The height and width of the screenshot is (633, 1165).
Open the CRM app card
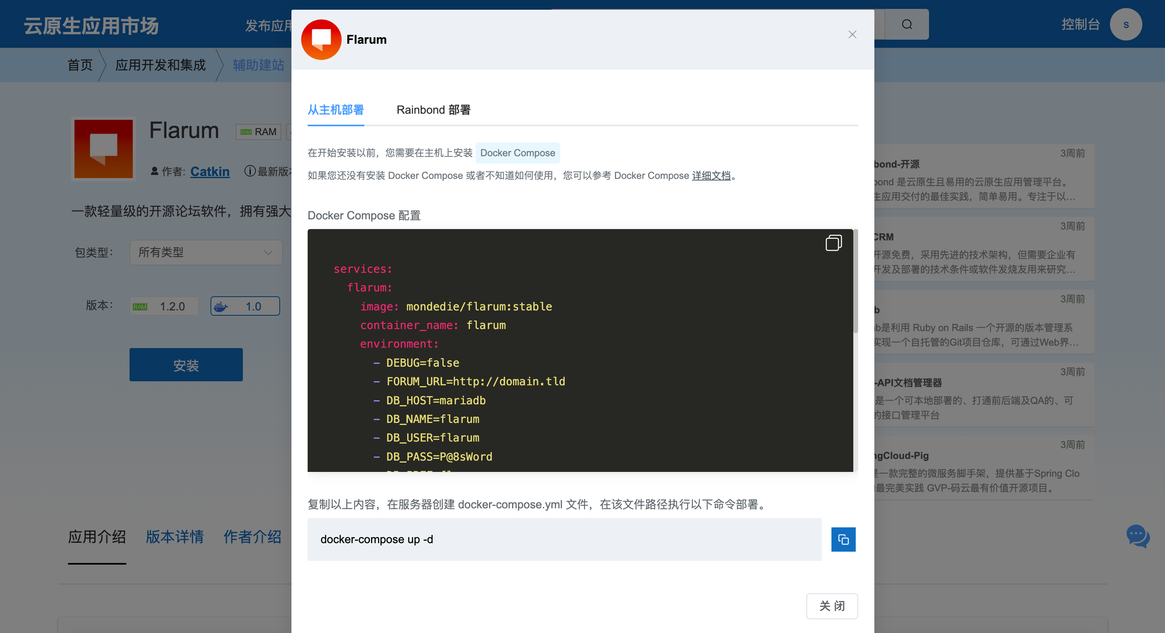click(984, 249)
